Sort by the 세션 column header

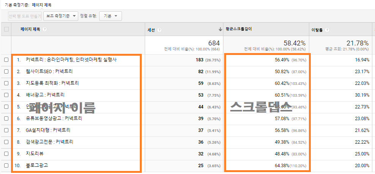tap(151, 30)
